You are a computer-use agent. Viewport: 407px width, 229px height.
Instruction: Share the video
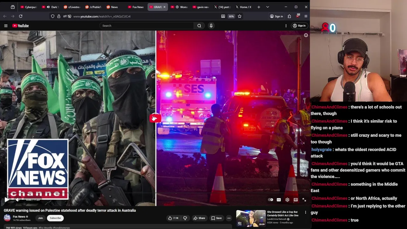(x=199, y=218)
